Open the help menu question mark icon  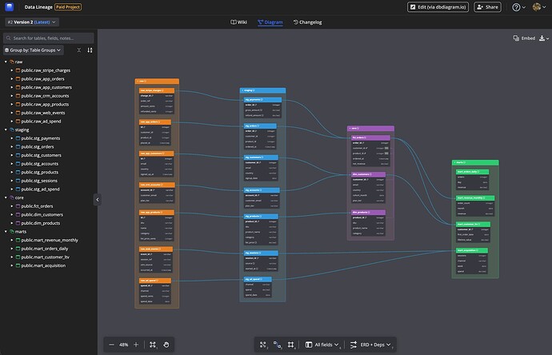516,7
